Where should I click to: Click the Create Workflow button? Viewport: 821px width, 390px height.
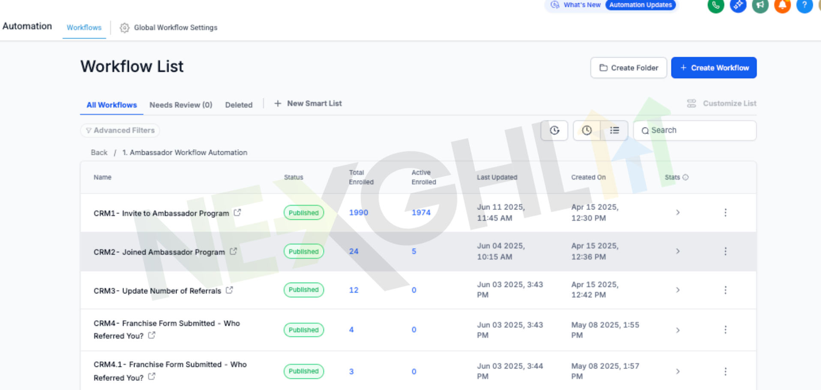click(x=713, y=68)
